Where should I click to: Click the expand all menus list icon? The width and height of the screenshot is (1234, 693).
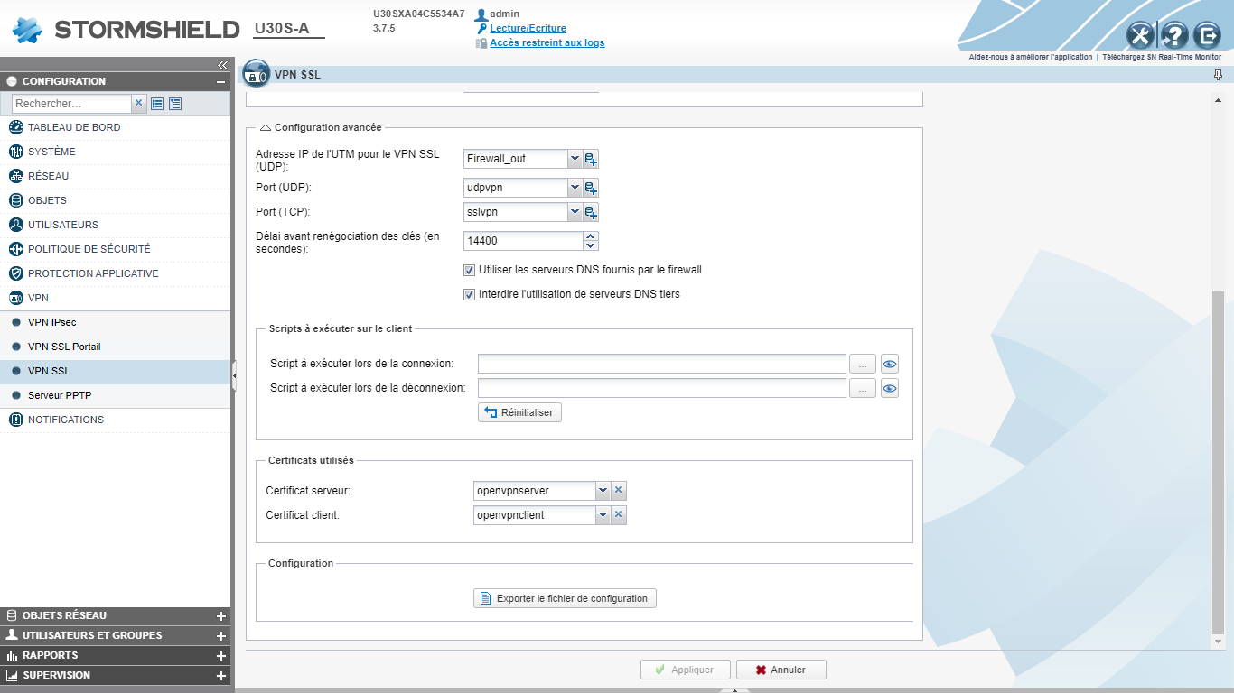[157, 104]
